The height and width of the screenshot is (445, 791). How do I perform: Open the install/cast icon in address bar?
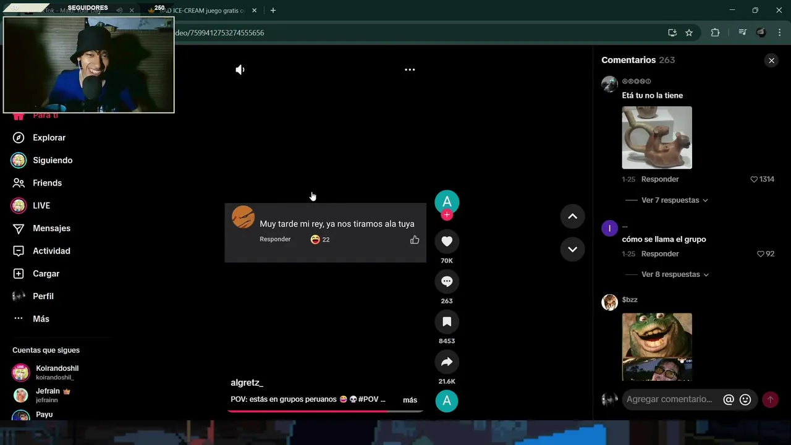[x=672, y=33]
